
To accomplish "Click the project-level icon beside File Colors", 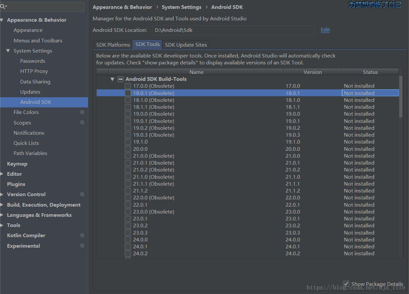I will 82,112.
